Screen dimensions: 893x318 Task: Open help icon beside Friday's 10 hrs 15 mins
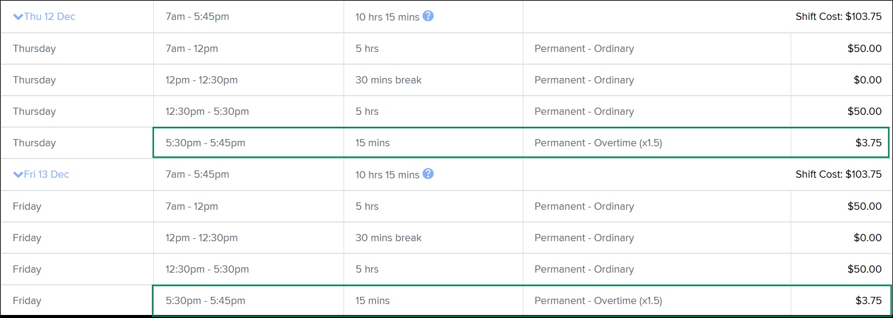[x=428, y=174]
